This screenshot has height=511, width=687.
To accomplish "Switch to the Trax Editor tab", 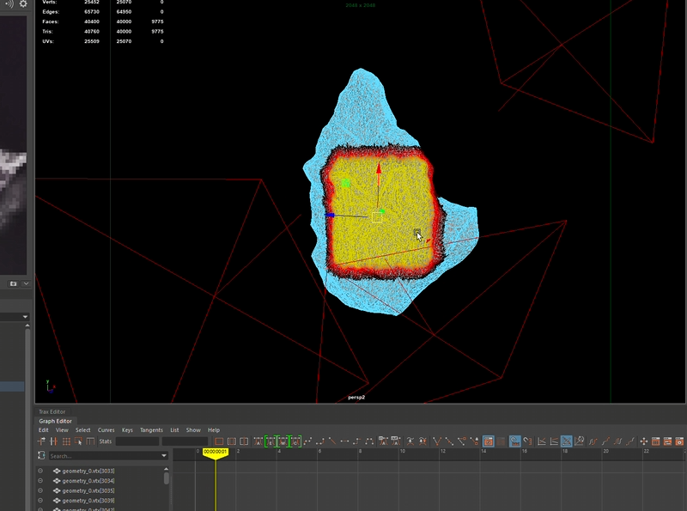I will [x=52, y=411].
